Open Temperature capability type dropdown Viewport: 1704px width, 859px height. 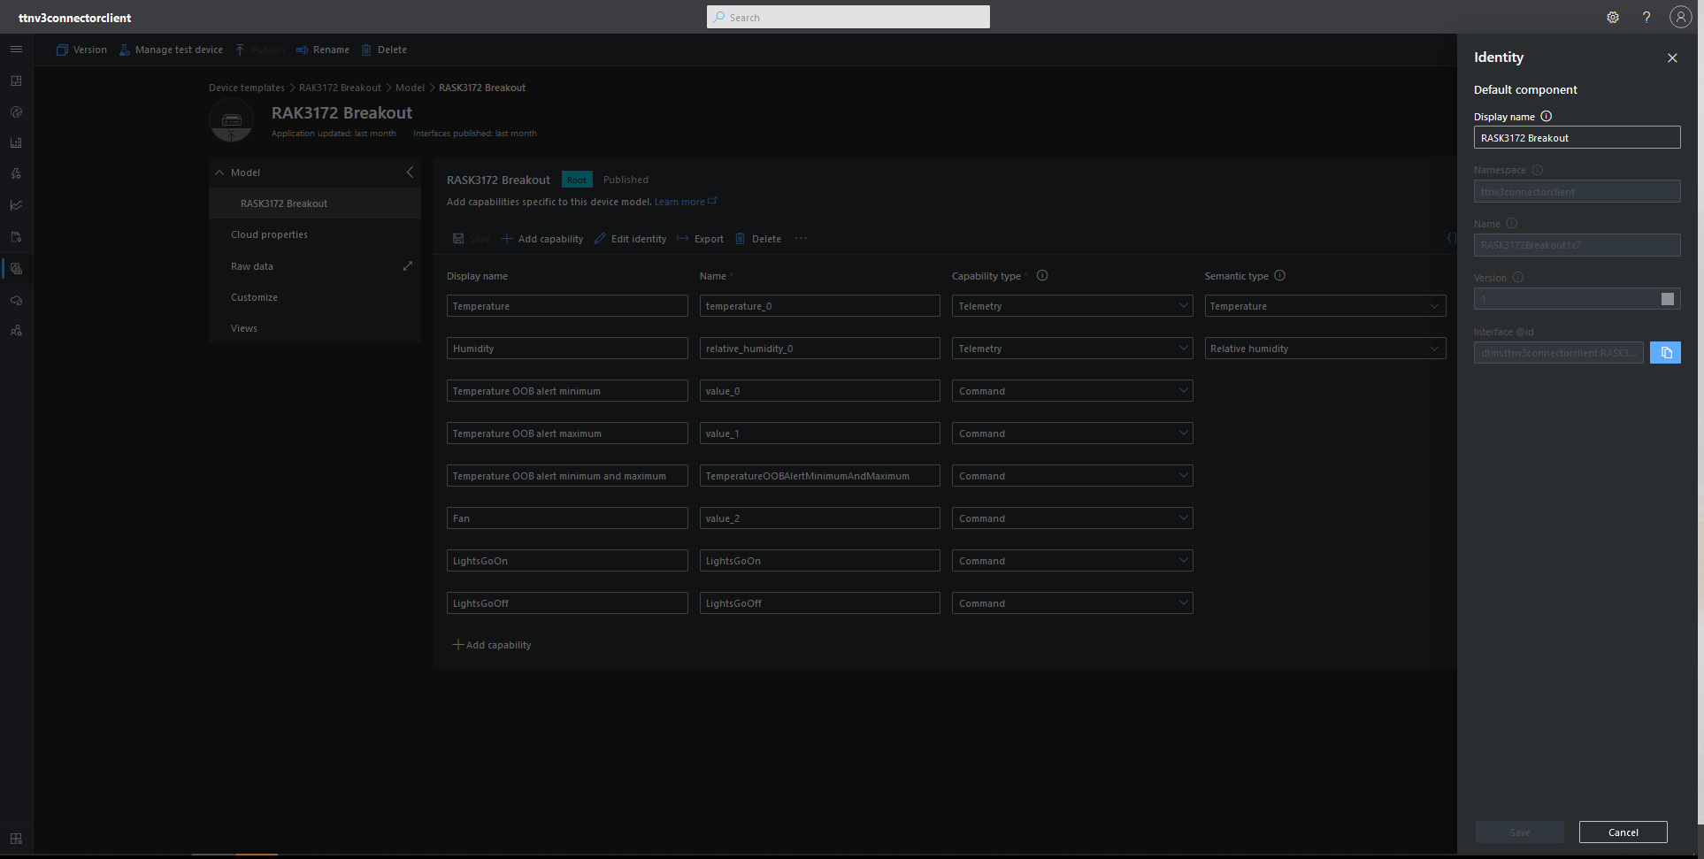(1071, 306)
